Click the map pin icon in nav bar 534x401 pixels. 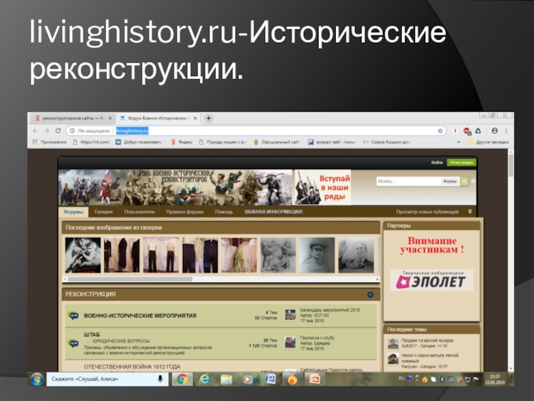(470, 212)
